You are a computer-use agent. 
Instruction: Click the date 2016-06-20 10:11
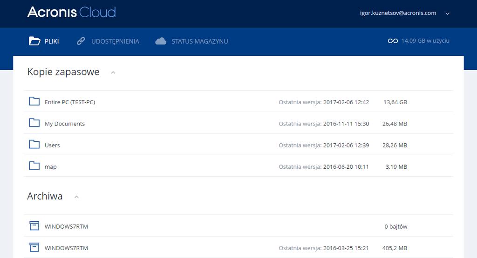pyautogui.click(x=346, y=167)
